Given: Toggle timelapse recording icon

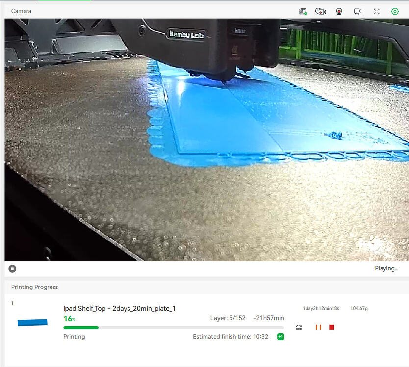Looking at the screenshot, I should click(321, 11).
